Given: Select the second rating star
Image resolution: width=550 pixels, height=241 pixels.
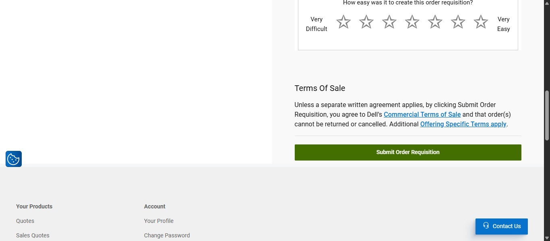Looking at the screenshot, I should coord(366,22).
